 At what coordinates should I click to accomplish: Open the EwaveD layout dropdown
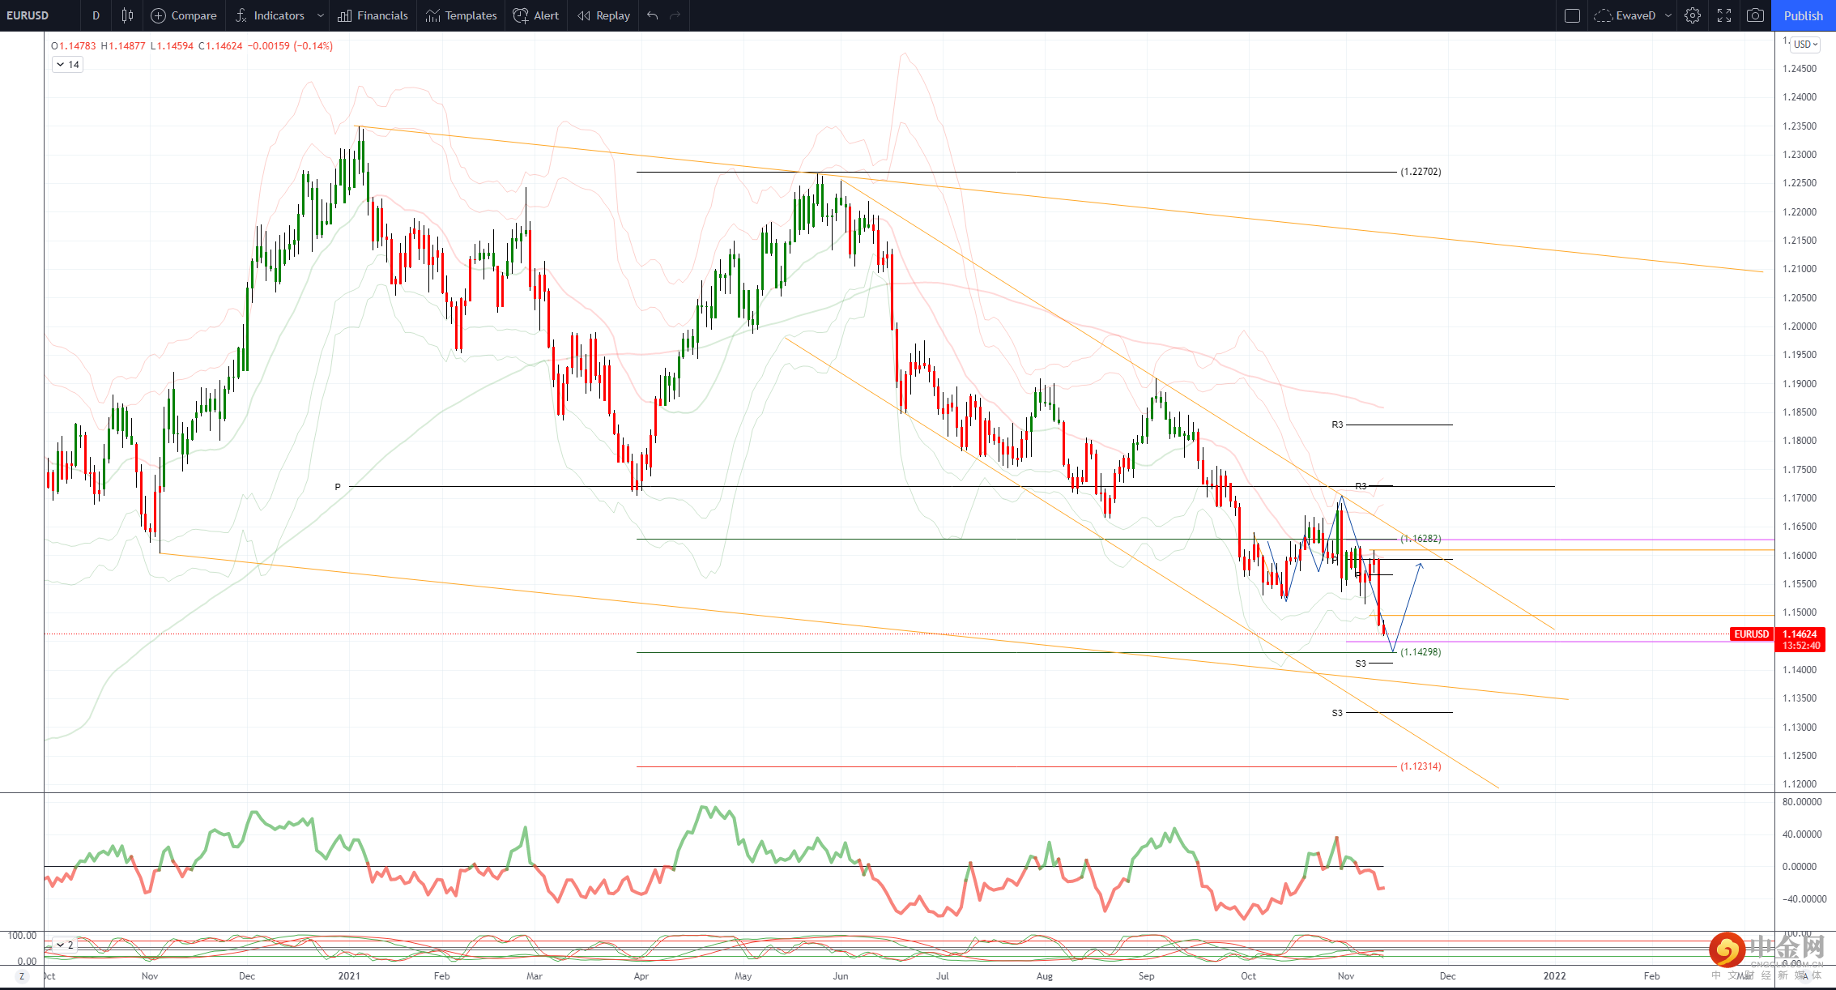(1668, 15)
